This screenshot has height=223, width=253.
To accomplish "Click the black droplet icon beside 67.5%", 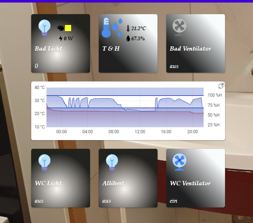I will (x=128, y=38).
